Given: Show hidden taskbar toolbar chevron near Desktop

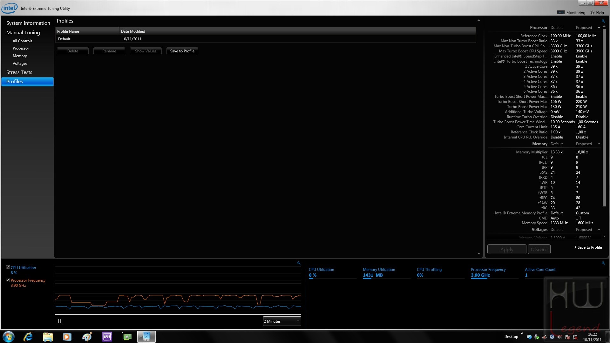Looking at the screenshot, I should [x=522, y=333].
